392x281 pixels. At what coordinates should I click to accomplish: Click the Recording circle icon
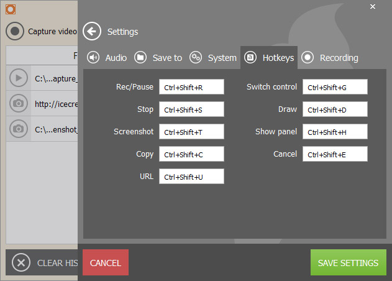click(308, 58)
